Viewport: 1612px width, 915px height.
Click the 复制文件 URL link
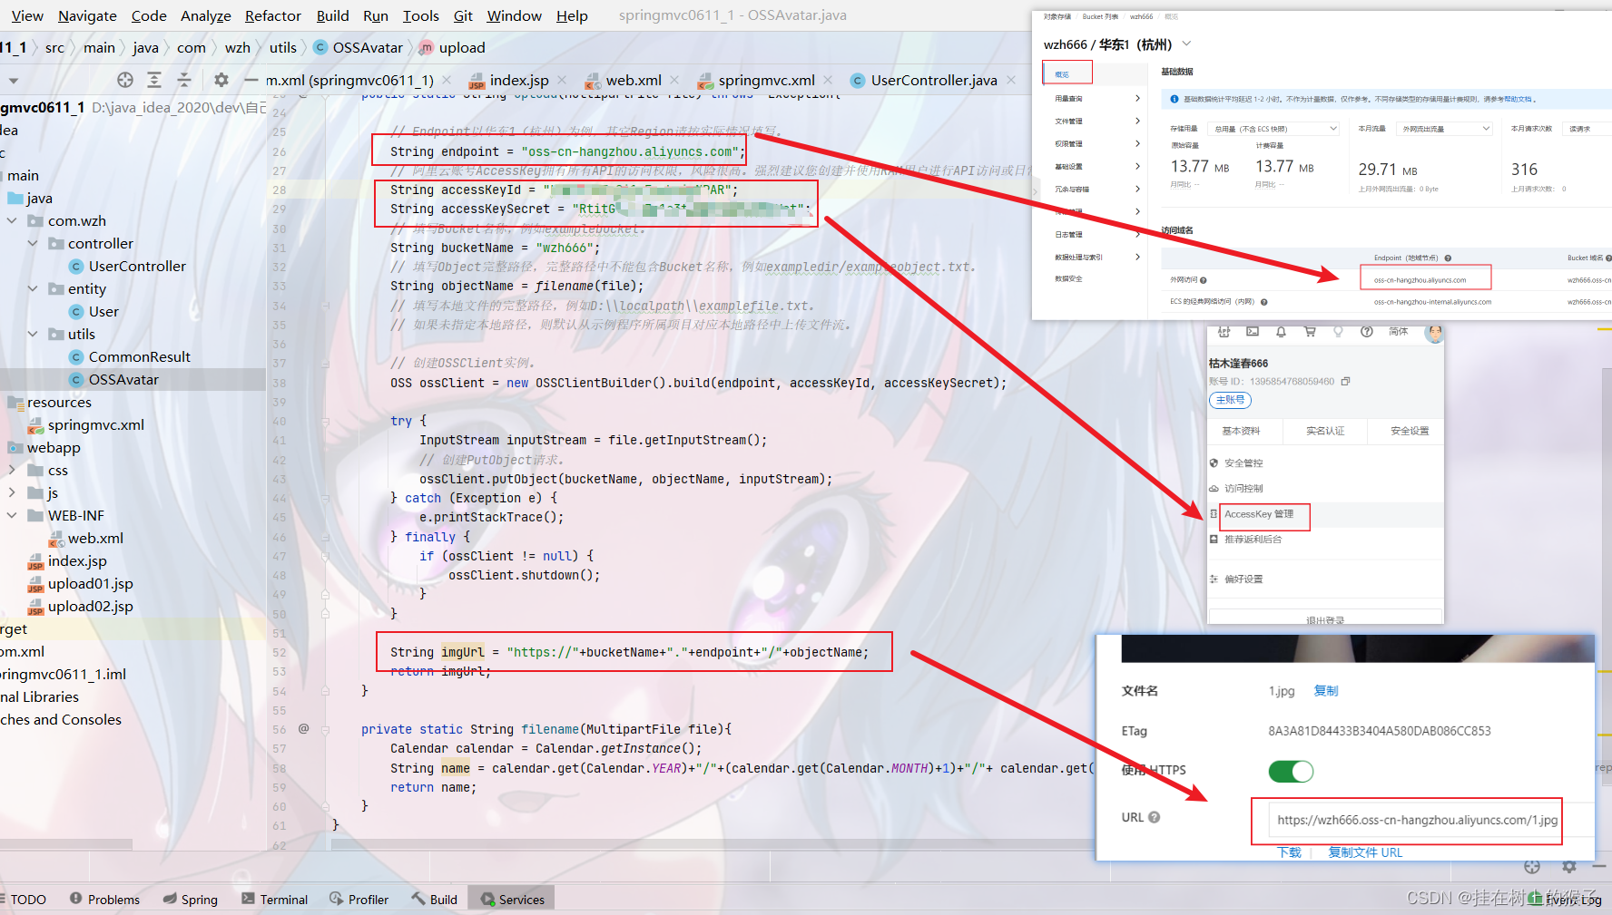(x=1364, y=852)
